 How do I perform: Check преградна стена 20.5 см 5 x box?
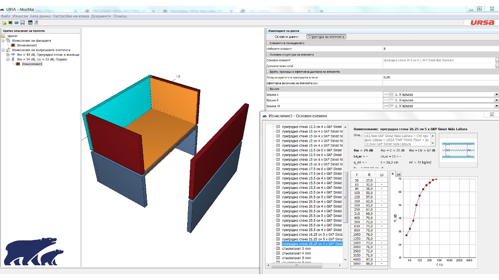click(278, 197)
